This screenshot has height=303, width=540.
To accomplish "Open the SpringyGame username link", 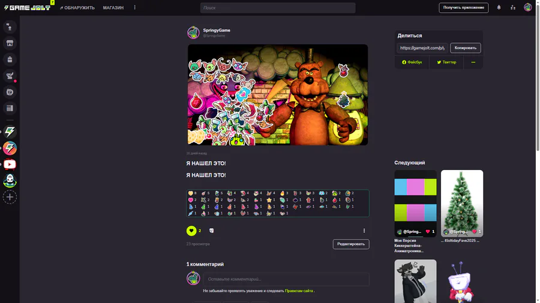I will 216,30.
